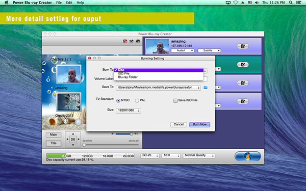Click the clock showing Thu 11:26 PM
The width and height of the screenshot is (306, 191).
click(273, 3)
